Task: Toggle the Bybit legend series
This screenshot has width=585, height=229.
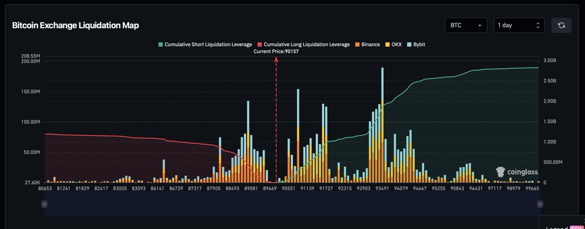Action: [416, 44]
